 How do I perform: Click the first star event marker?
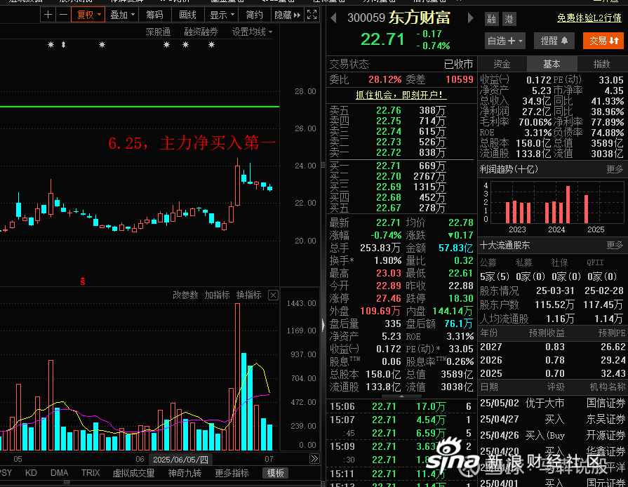pos(51,44)
